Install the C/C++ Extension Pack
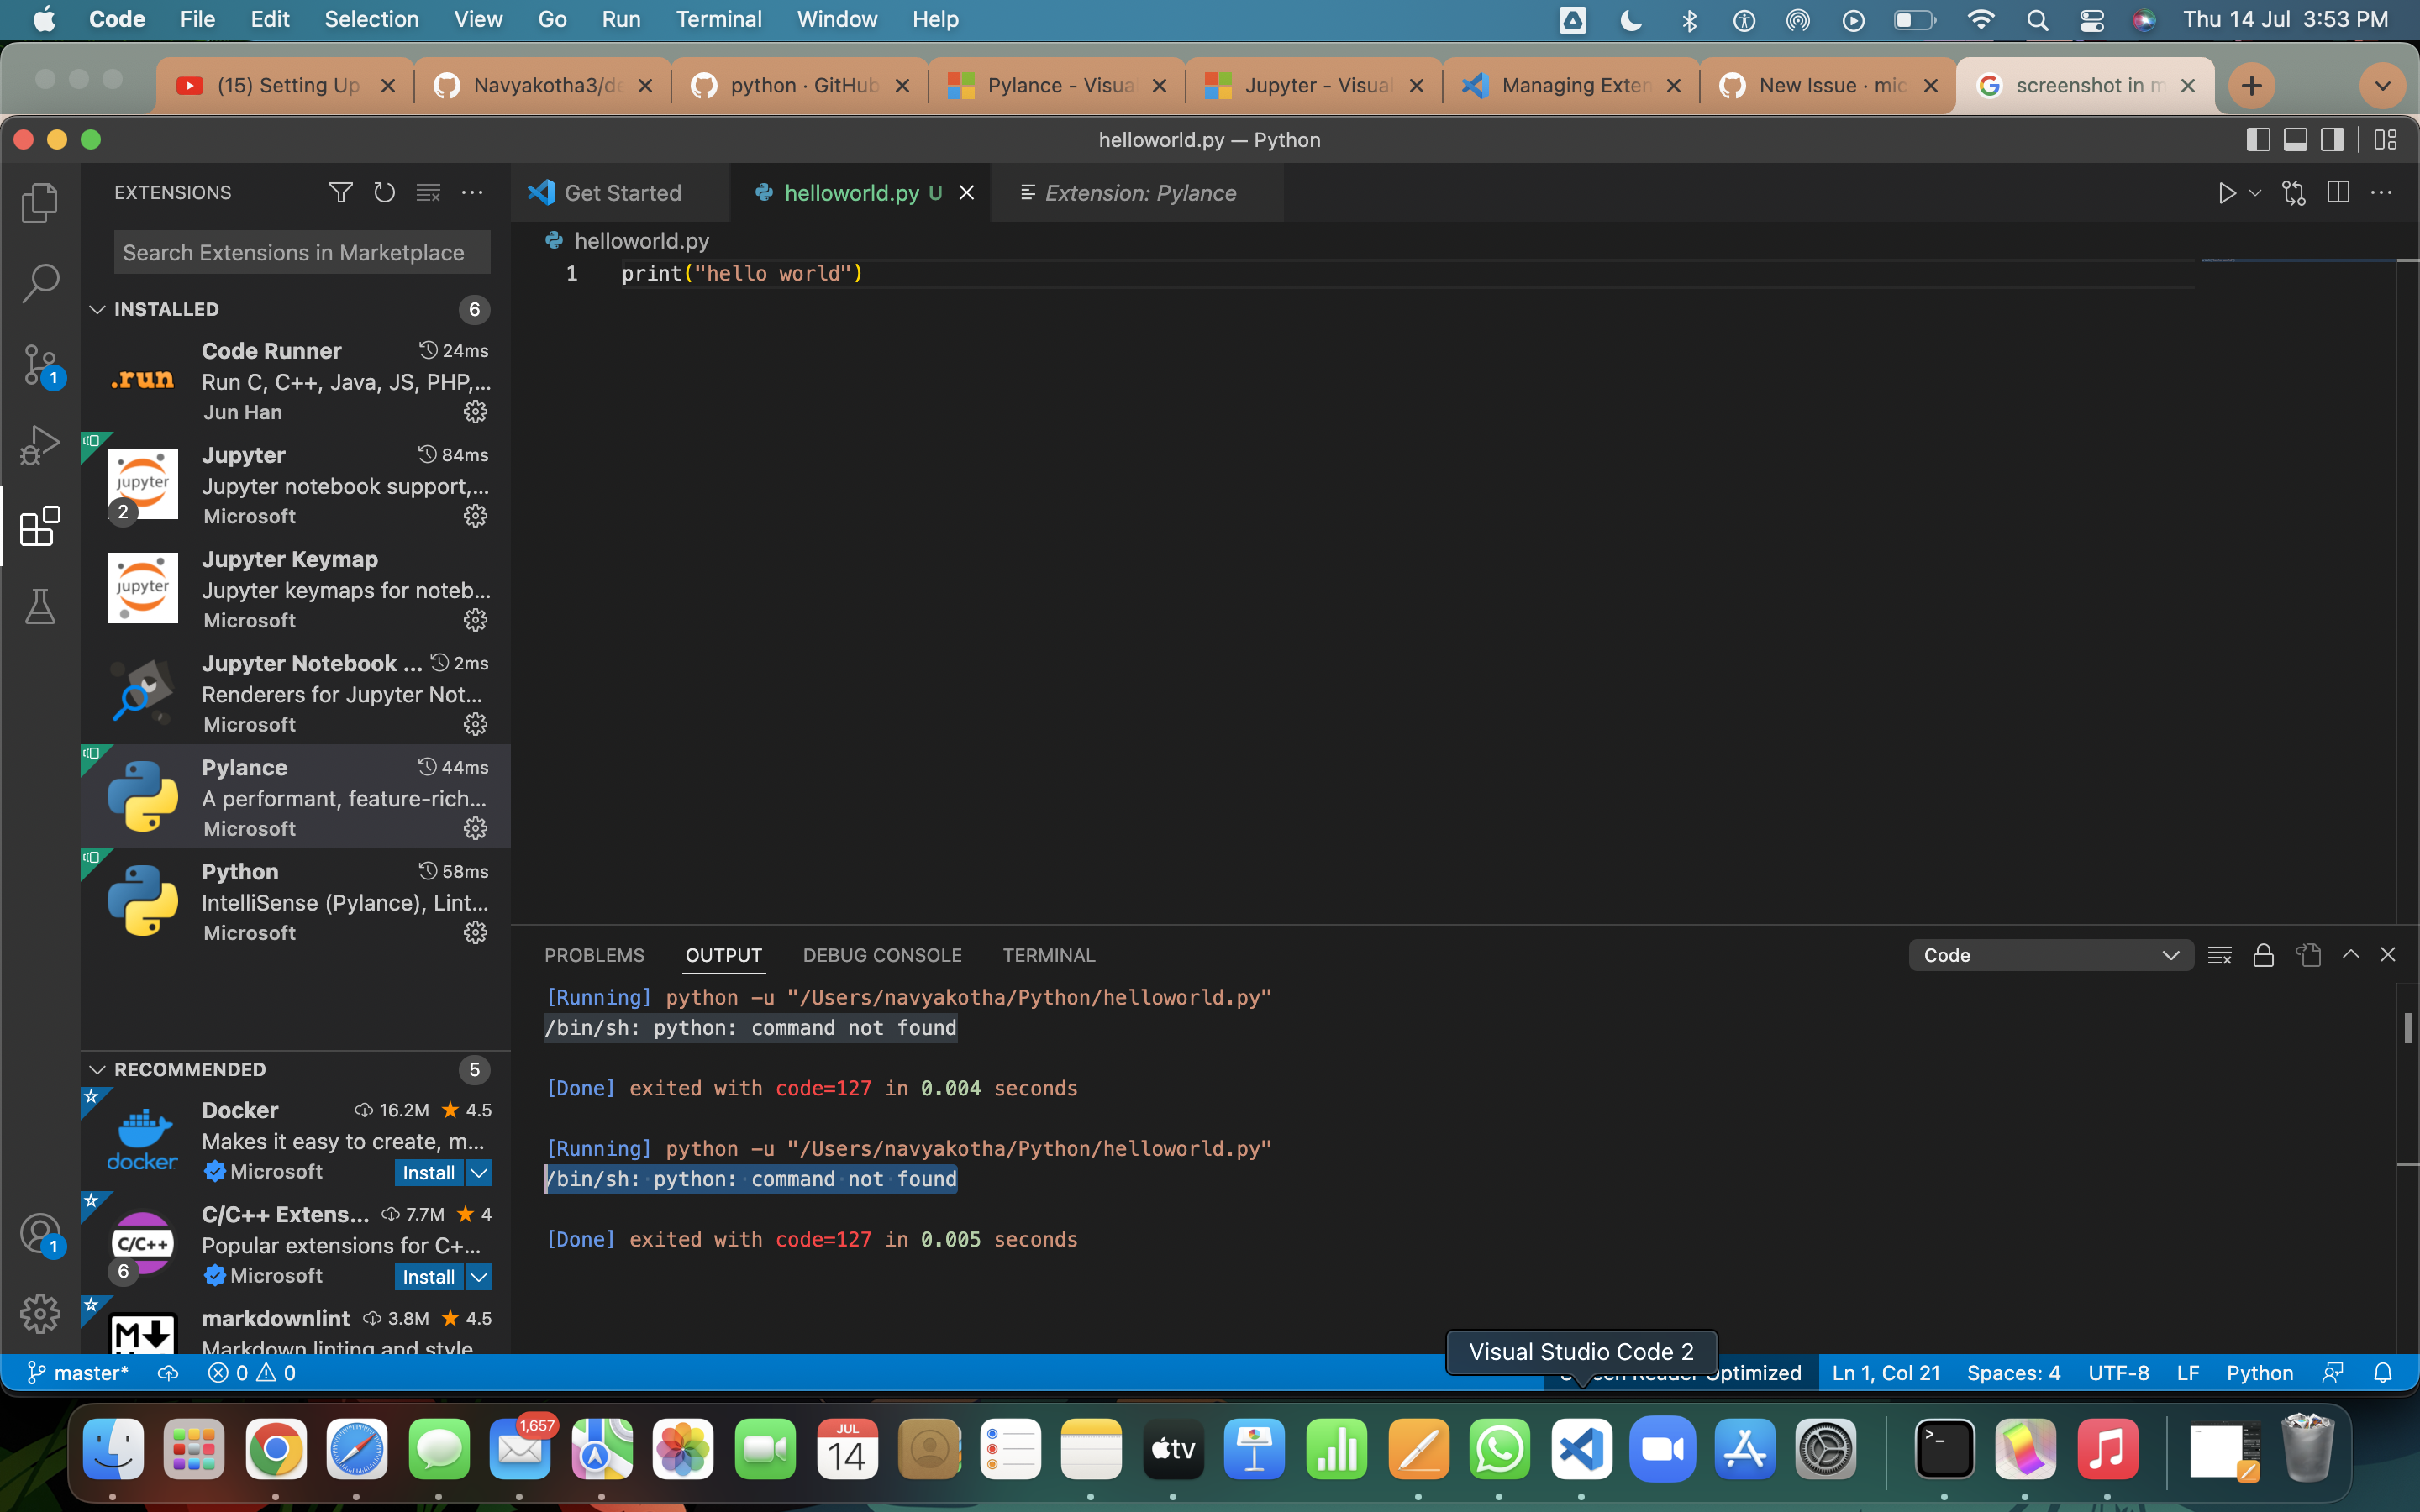2420x1512 pixels. click(428, 1276)
